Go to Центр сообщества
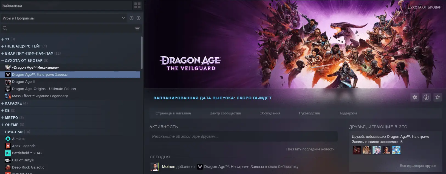 (225, 113)
